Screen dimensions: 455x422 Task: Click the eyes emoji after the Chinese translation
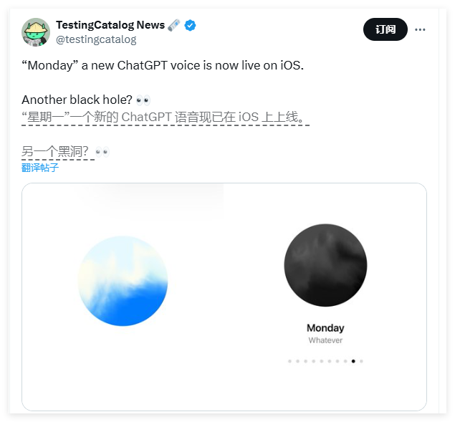tap(102, 152)
